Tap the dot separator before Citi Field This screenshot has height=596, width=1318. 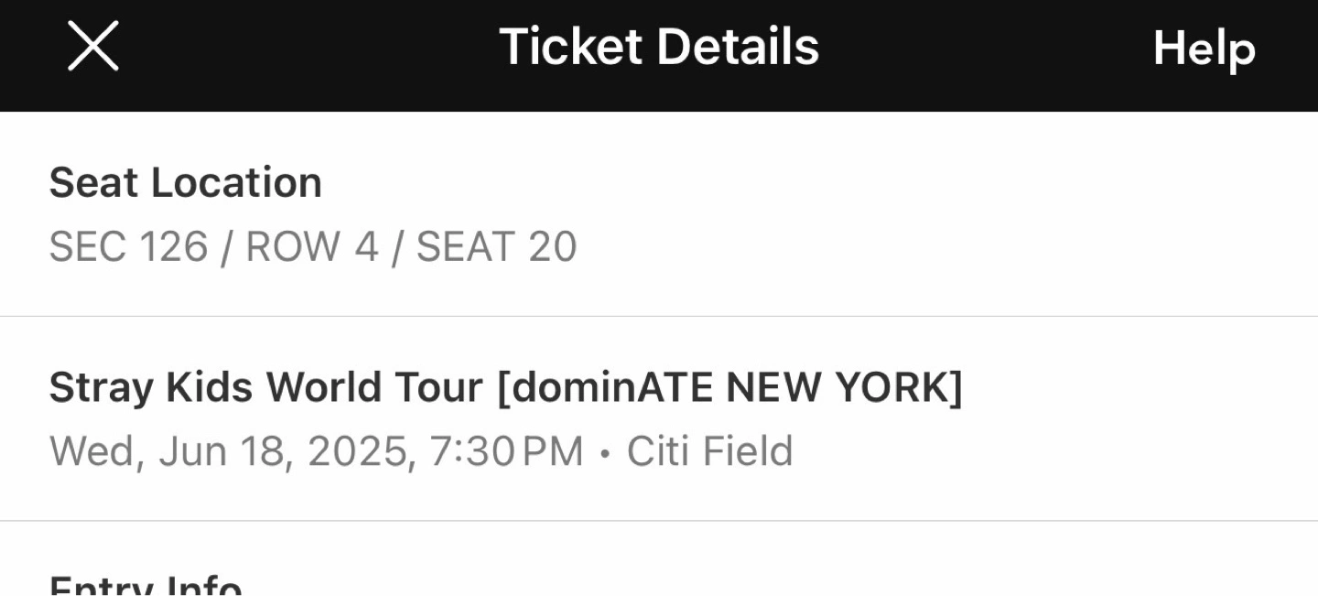[604, 452]
